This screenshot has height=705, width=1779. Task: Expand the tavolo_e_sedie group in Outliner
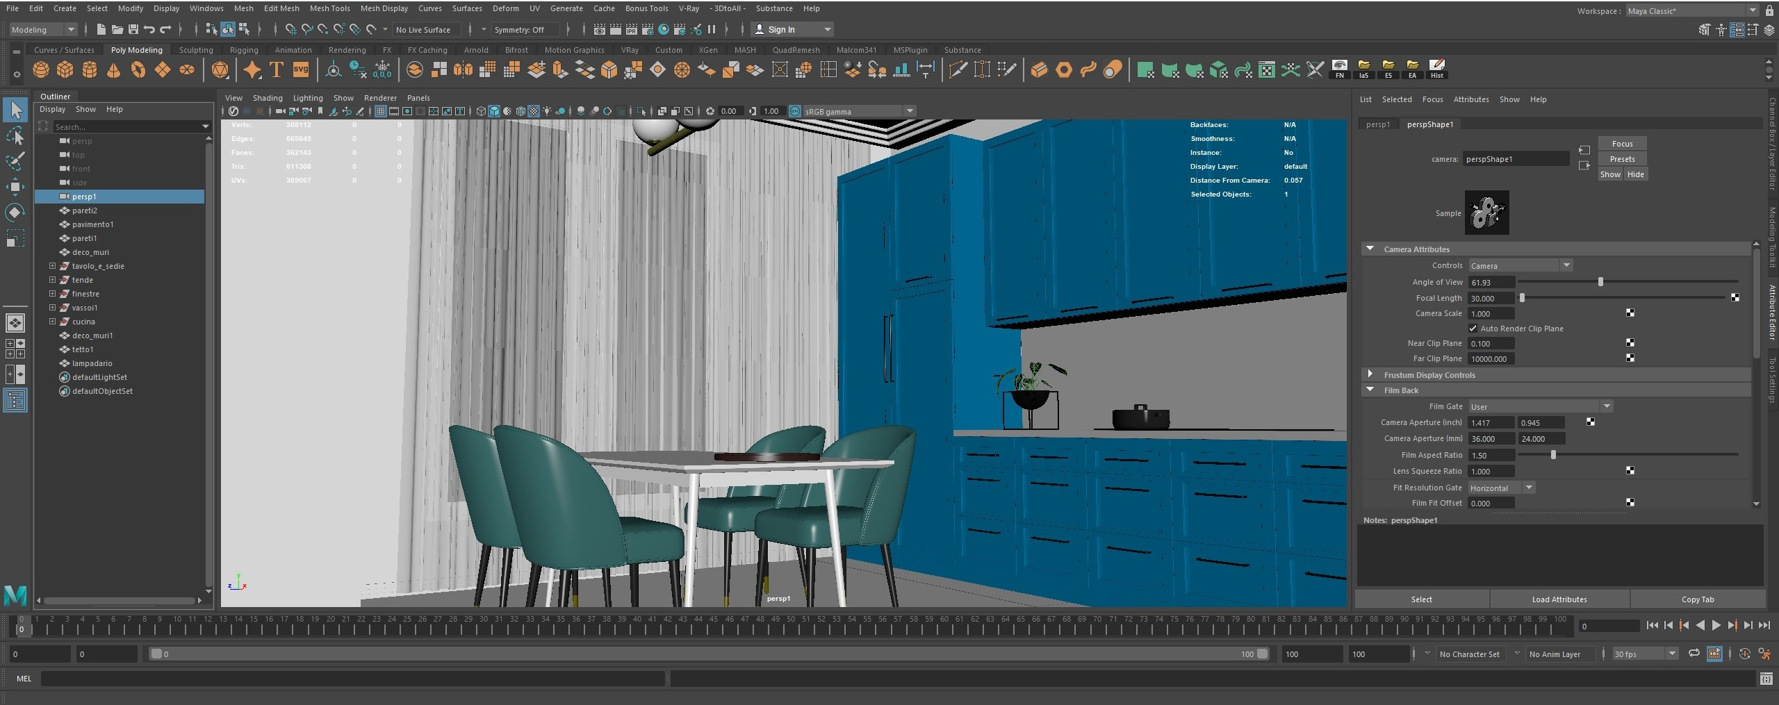[52, 266]
